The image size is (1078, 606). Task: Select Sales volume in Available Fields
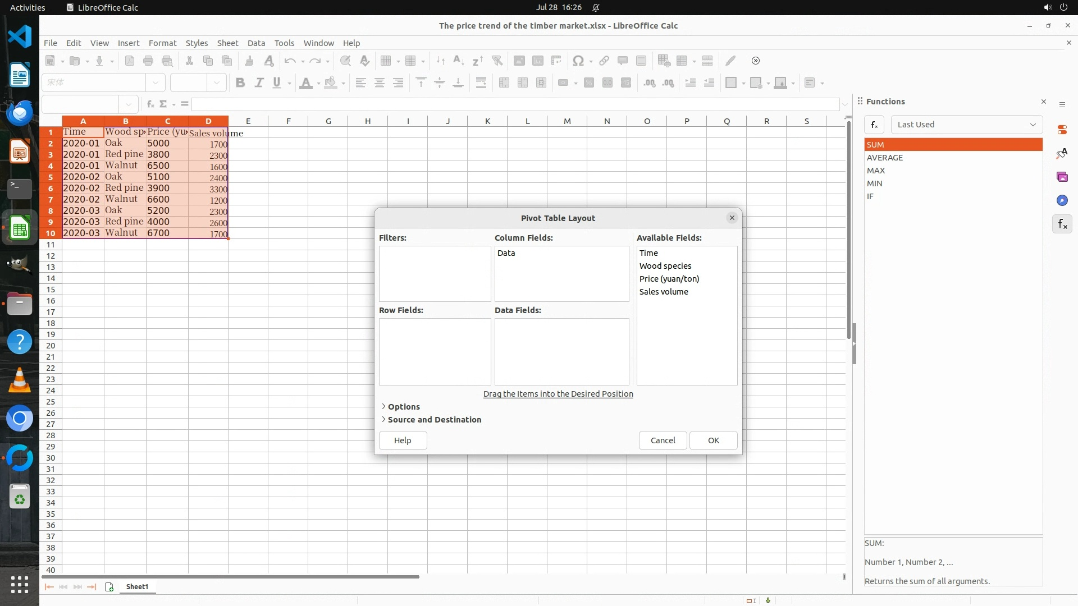tap(663, 292)
